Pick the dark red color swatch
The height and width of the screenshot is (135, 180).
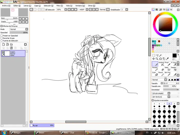click(159, 41)
